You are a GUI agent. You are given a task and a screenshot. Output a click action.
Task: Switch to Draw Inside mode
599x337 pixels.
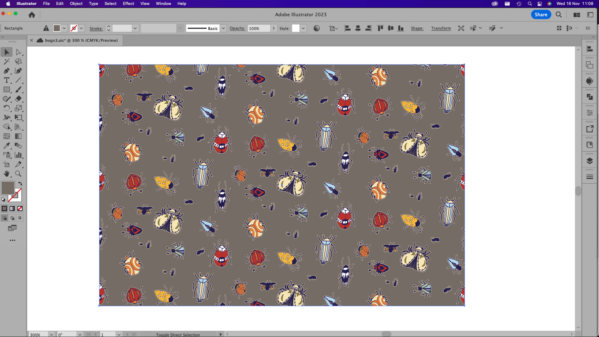point(20,218)
